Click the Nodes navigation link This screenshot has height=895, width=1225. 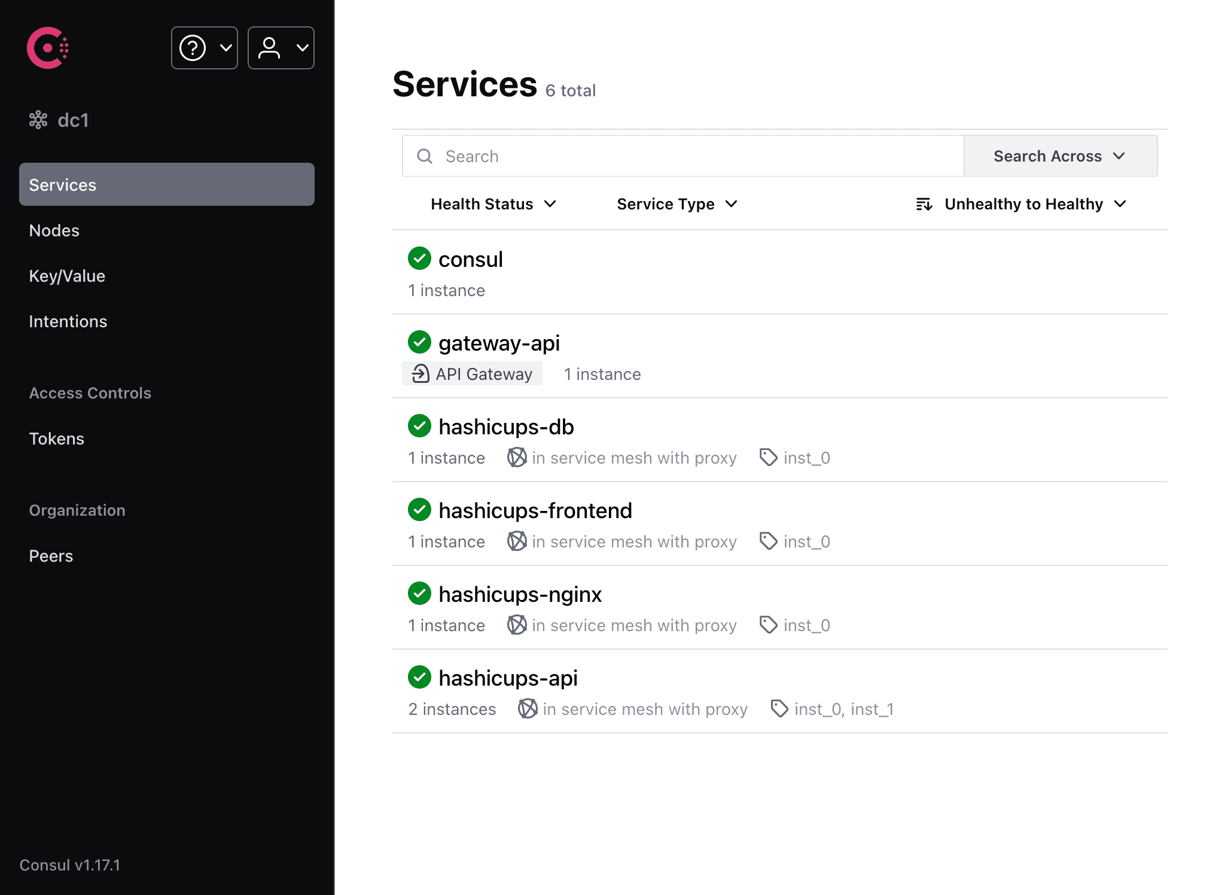tap(54, 230)
